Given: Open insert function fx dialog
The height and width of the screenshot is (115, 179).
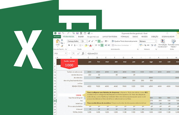Looking at the screenshot, I should click(83, 53).
